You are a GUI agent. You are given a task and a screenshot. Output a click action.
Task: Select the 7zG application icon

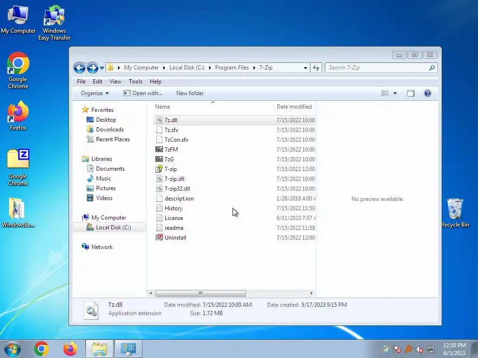159,159
